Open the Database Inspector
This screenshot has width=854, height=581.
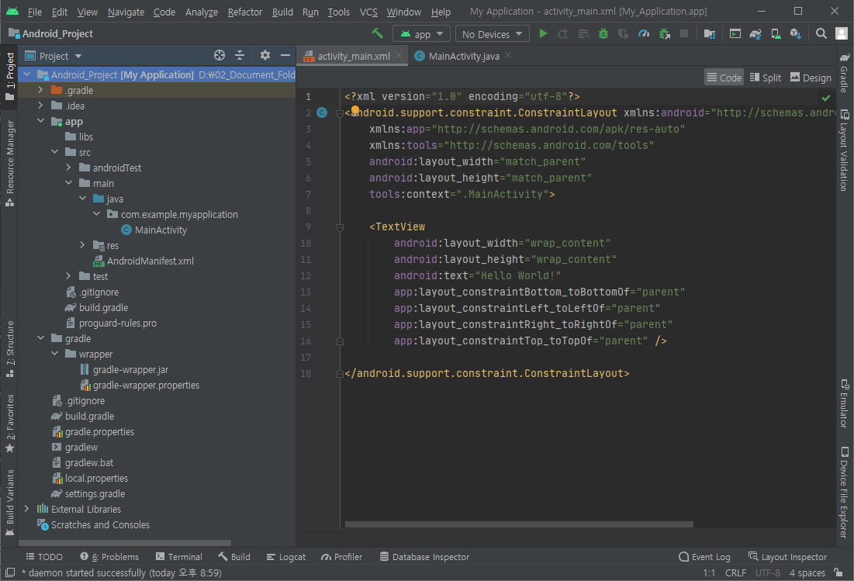pos(424,556)
